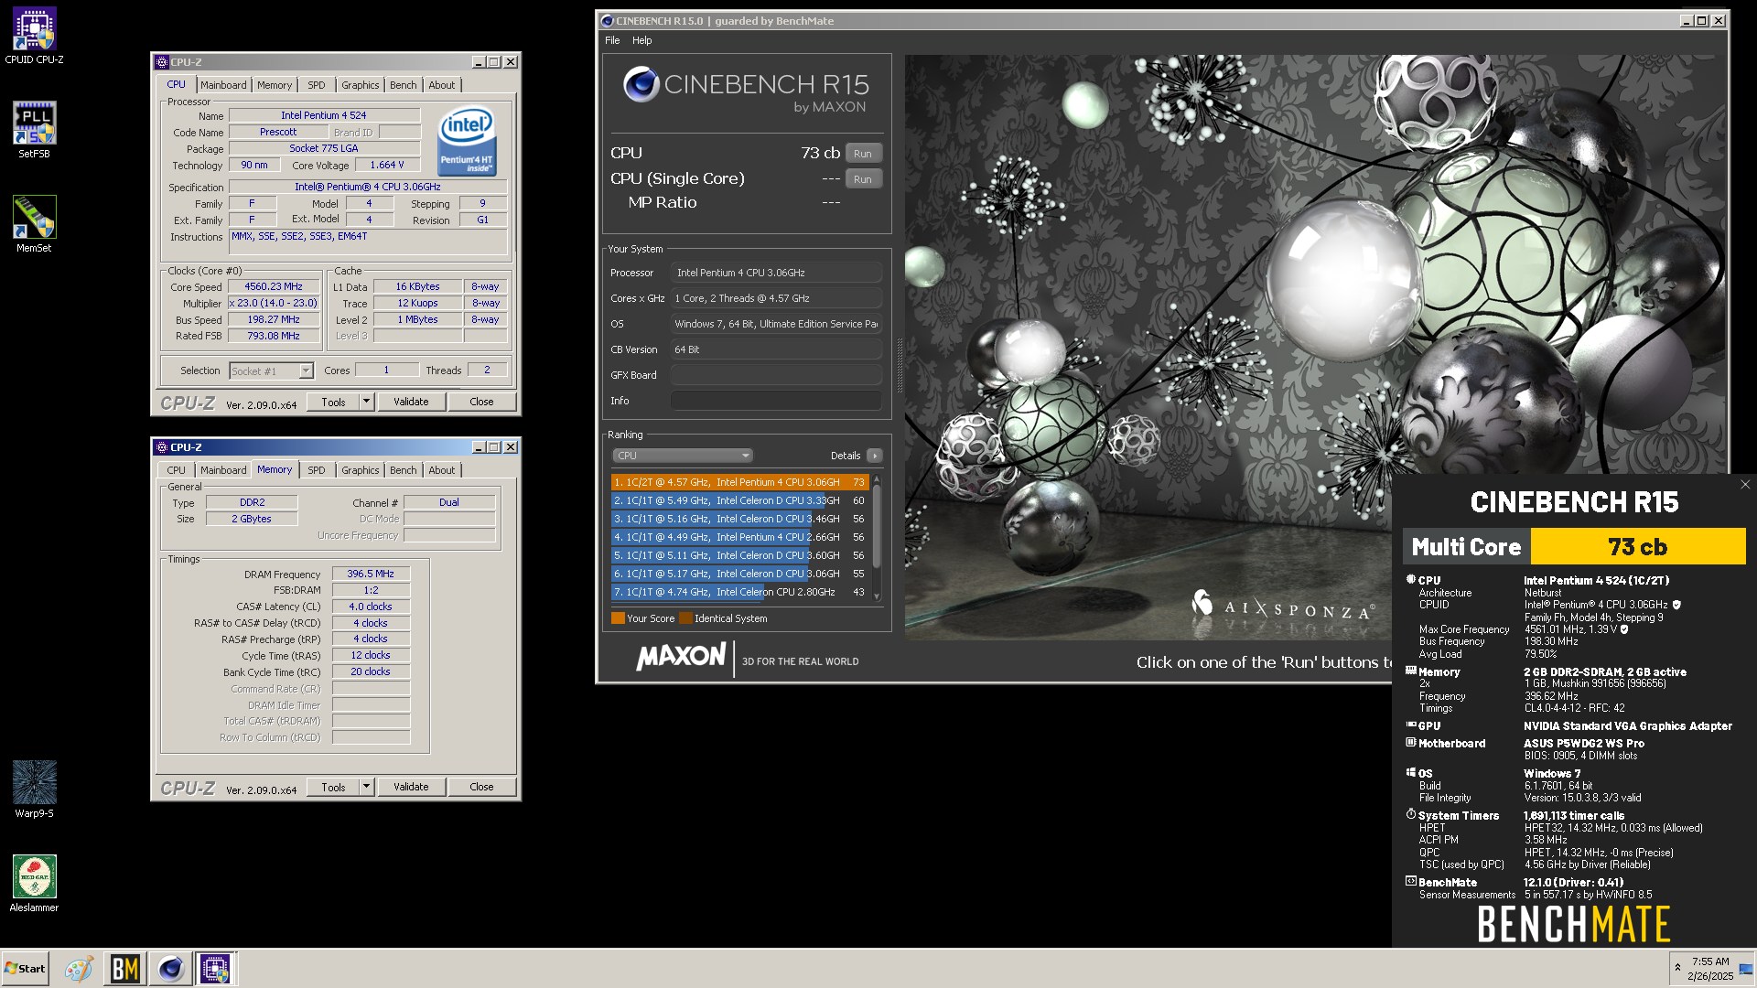Switch to the Cinebench taskbar icon
This screenshot has height=988, width=1757.
[x=171, y=969]
